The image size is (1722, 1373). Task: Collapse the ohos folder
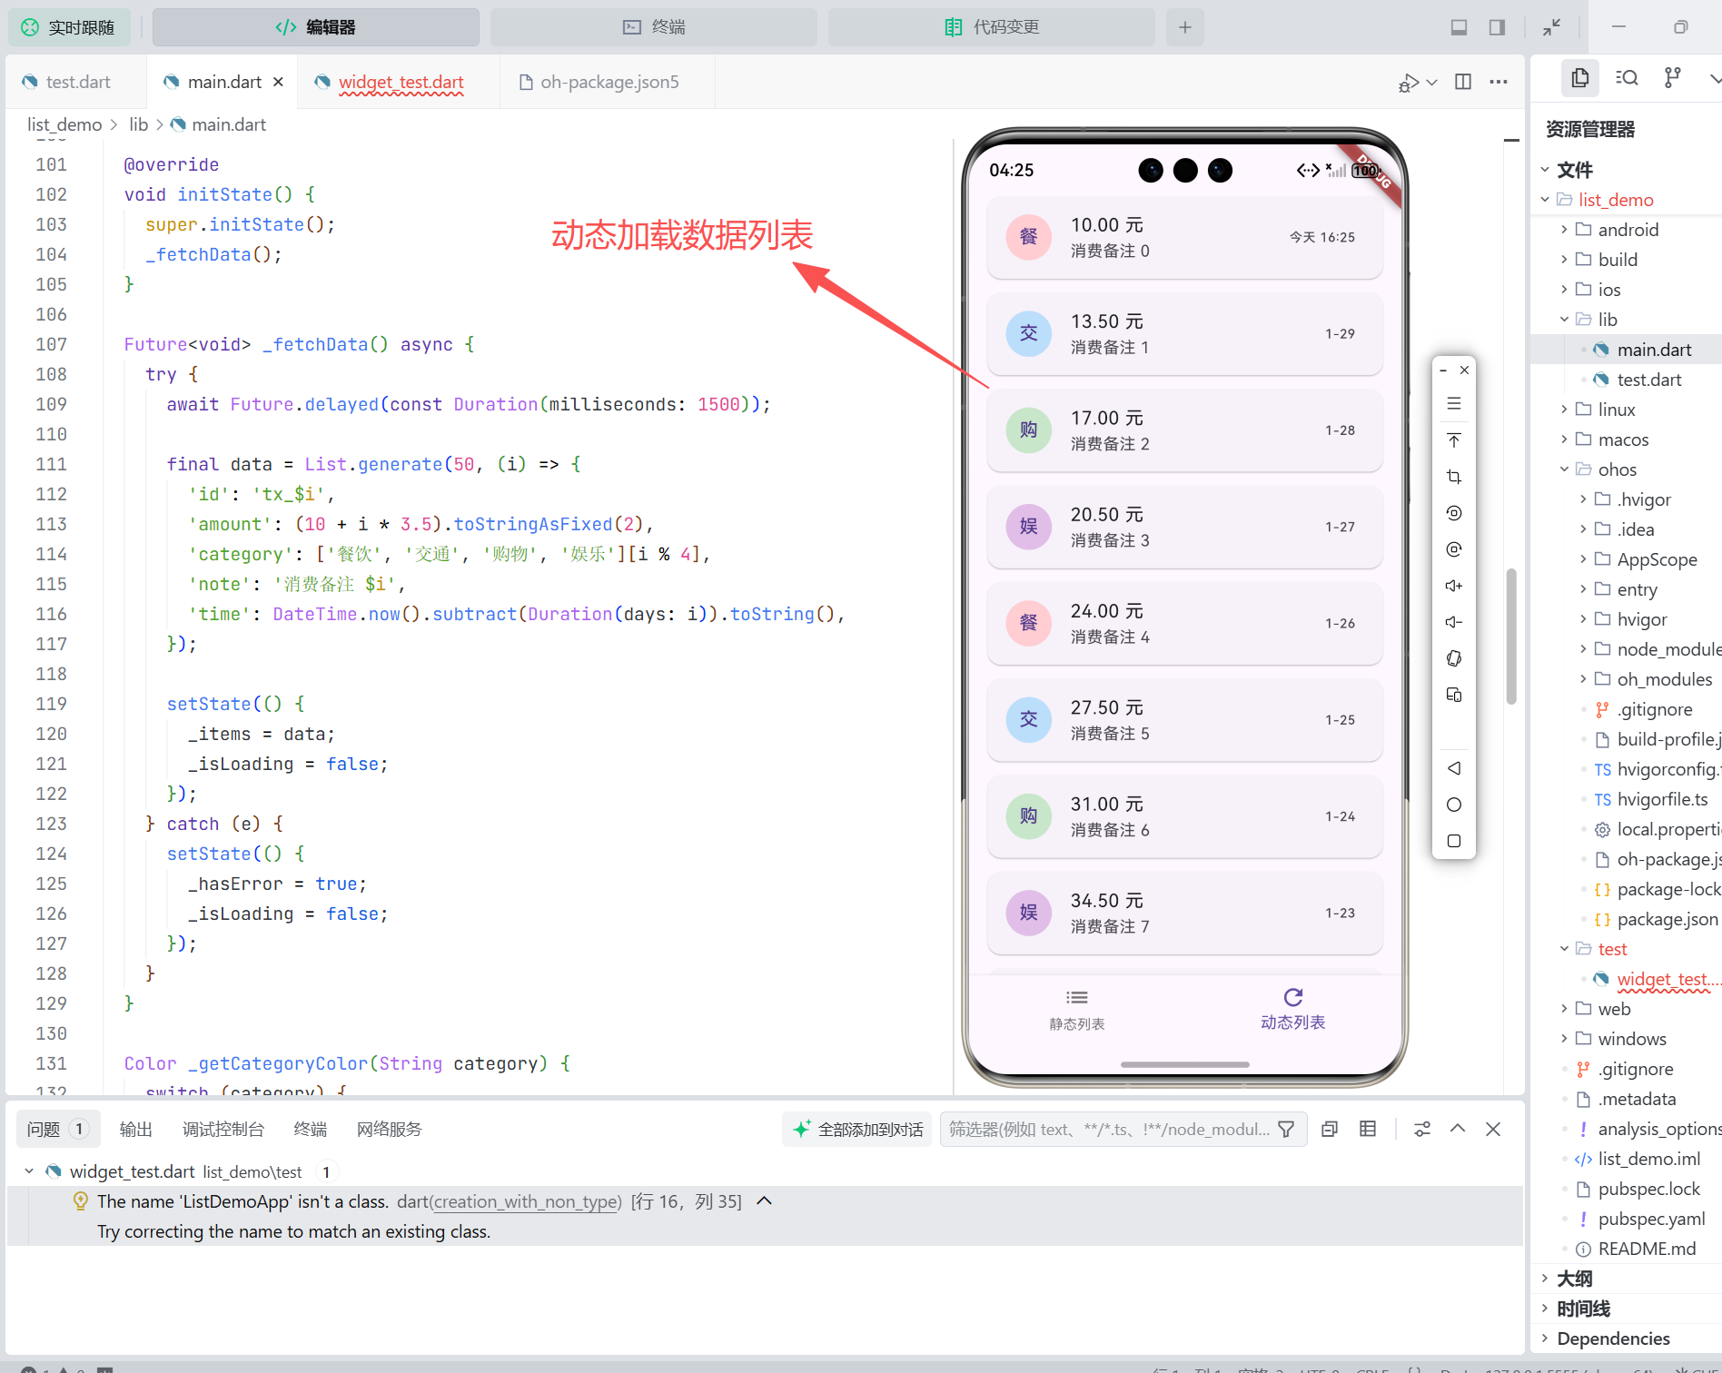tap(1564, 469)
